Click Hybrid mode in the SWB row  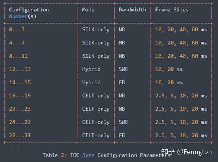click(91, 69)
